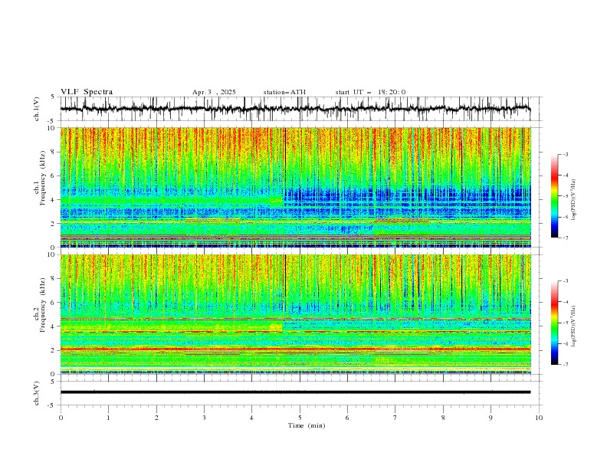The width and height of the screenshot is (607, 469).
Task: Click the "3" tick on the time axis
Action: 204,418
